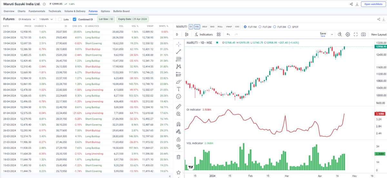Click the Open watchlists button
This screenshot has width=387, height=178.
(x=373, y=4)
